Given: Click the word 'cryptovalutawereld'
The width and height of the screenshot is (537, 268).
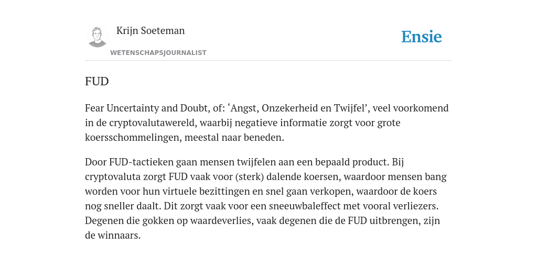Looking at the screenshot, I should 153,123.
